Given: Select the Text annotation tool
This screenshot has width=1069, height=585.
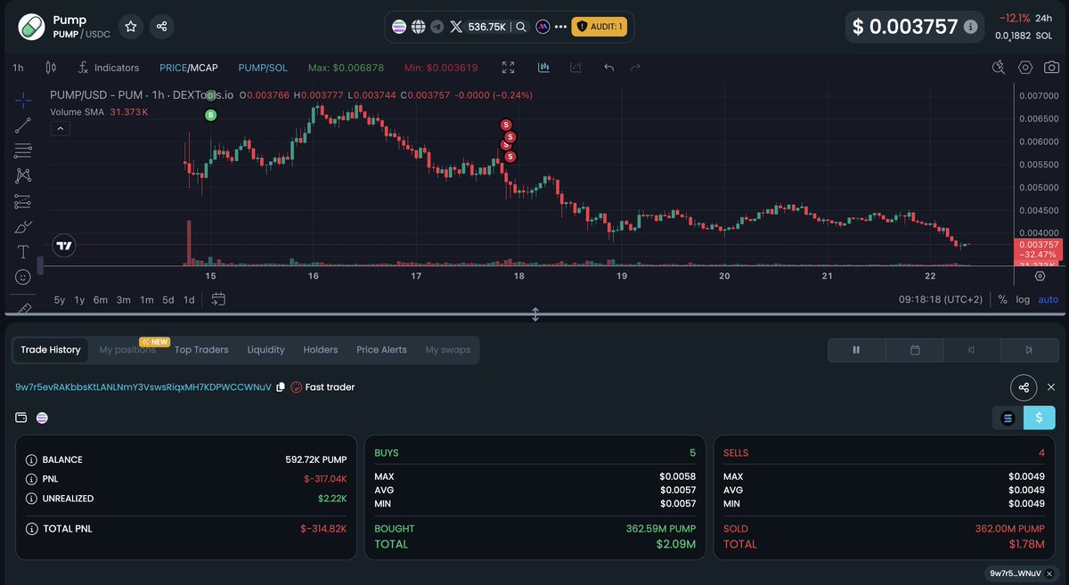Looking at the screenshot, I should pyautogui.click(x=23, y=252).
